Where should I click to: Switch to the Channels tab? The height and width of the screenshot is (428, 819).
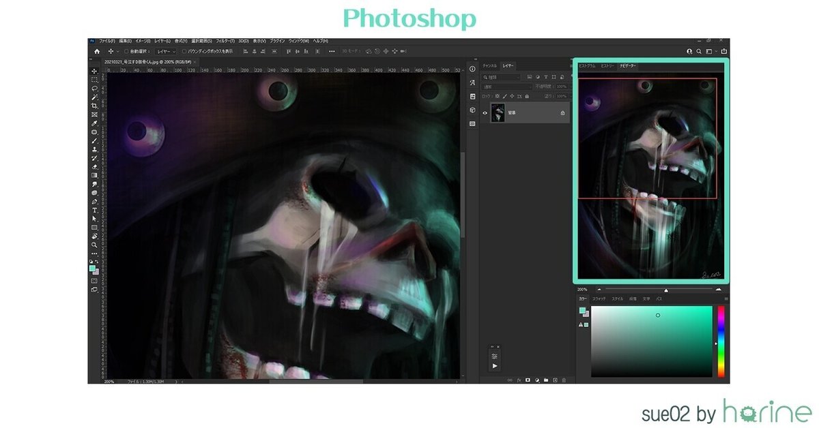point(489,65)
